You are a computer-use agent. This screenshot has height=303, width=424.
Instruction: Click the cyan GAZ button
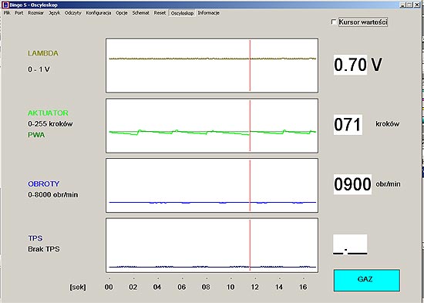[x=367, y=280]
